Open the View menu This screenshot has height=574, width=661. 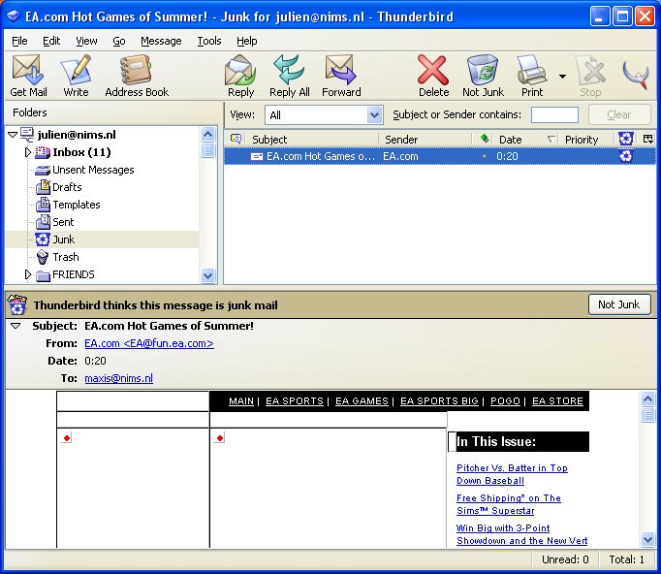click(86, 41)
